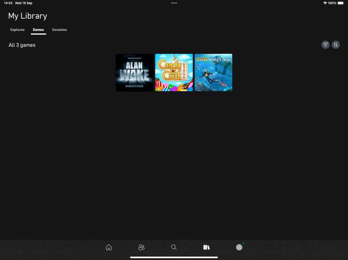Select the Library icon in bottom bar
Screen dimensions: 348x260
(x=207, y=247)
